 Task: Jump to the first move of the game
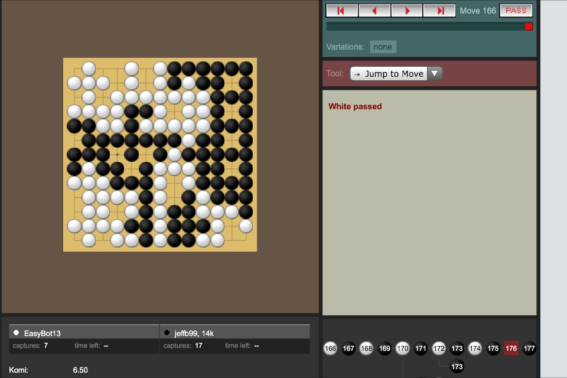click(342, 11)
